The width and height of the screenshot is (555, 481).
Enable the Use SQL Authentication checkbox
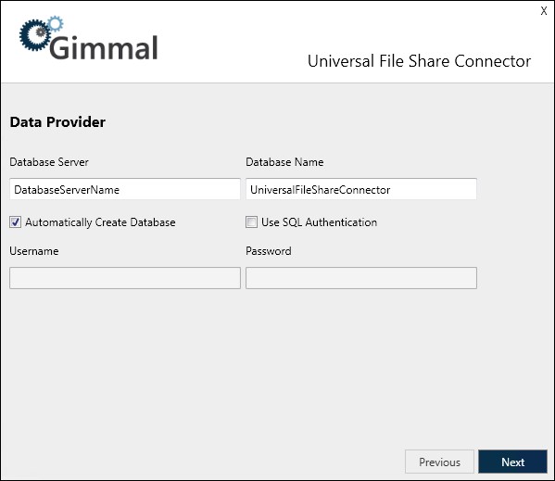point(251,222)
